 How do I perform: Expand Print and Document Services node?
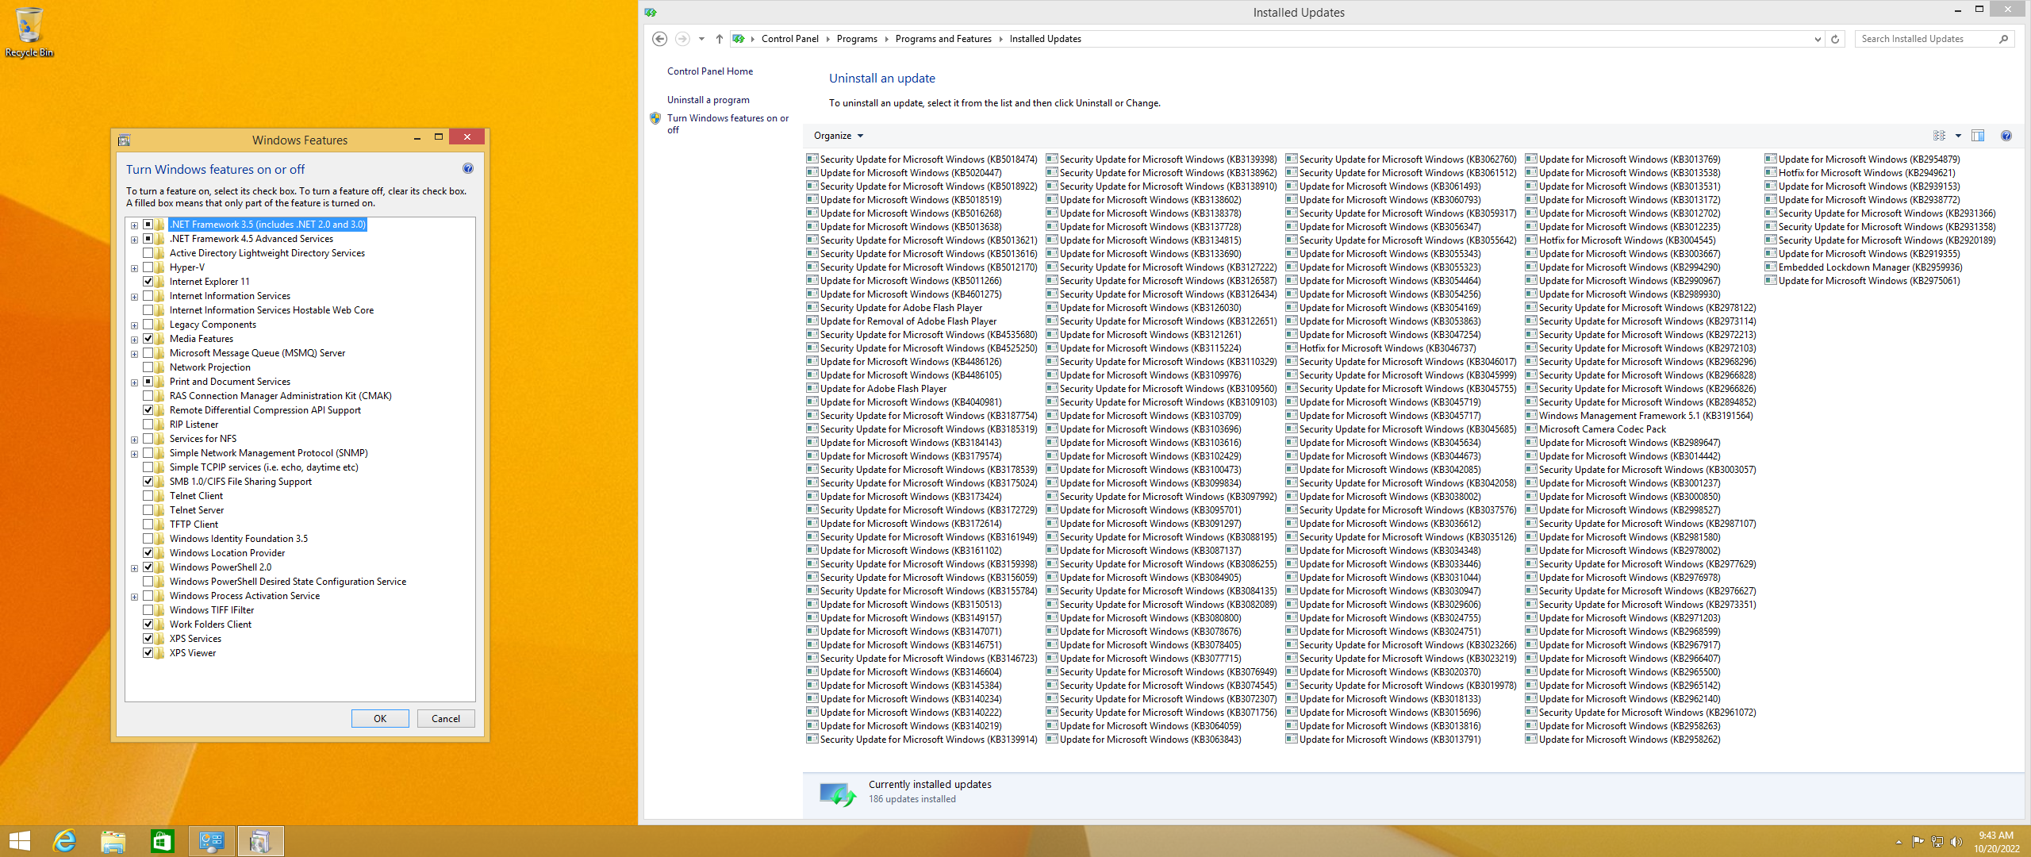(135, 382)
